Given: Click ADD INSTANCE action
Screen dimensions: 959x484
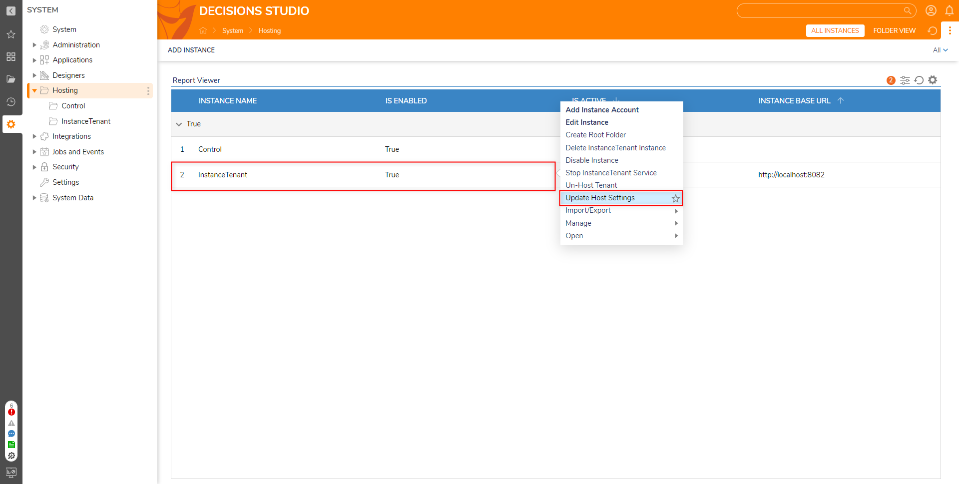Looking at the screenshot, I should tap(191, 50).
